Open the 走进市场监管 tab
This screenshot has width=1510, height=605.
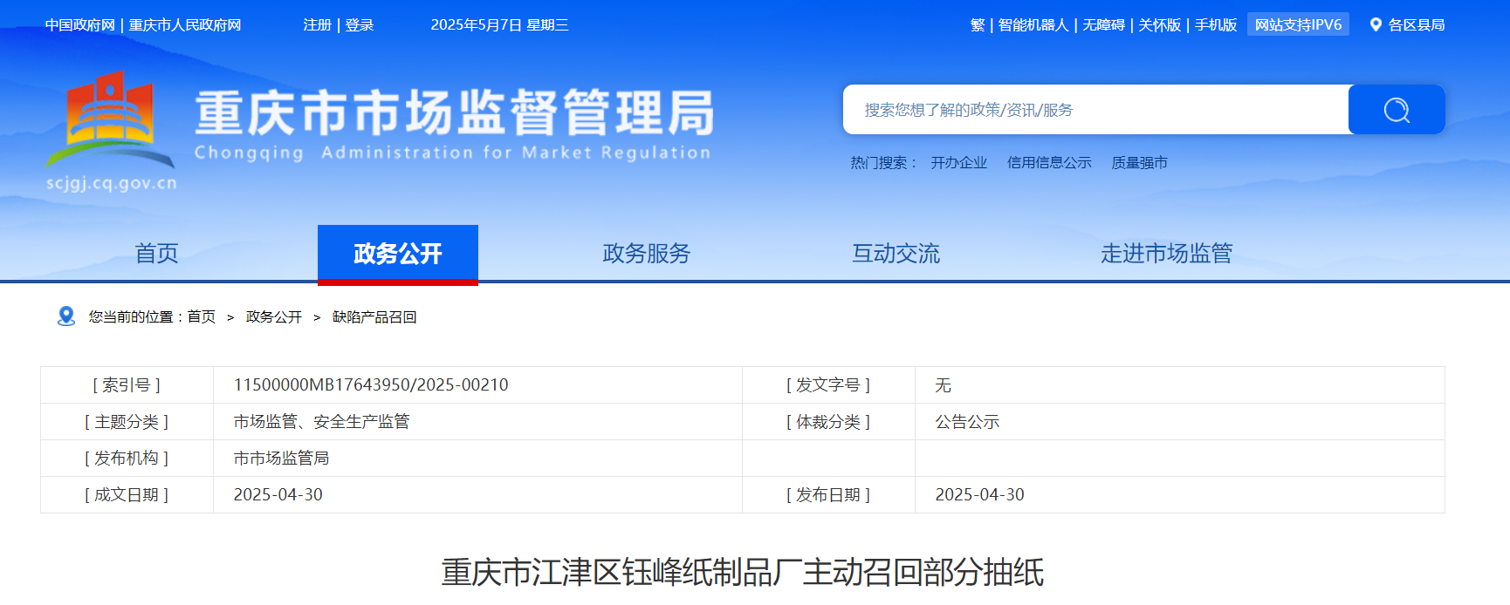1166,254
